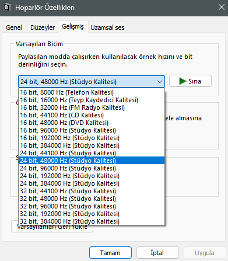
Task: Select highlighted 24 bit, 48000 Hz option in list
Action: 92,161
